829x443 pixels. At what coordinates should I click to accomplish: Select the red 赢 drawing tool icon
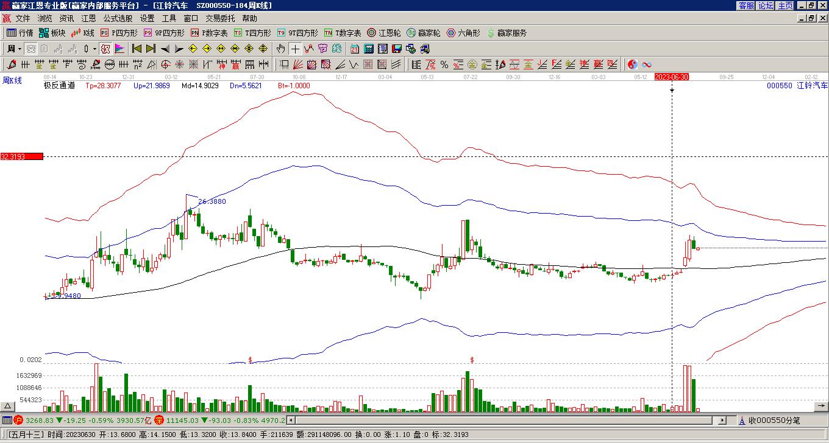235,65
